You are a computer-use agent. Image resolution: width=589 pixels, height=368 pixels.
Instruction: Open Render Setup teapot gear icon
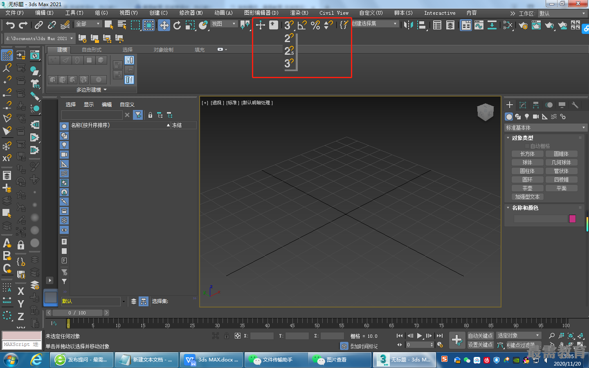(523, 25)
